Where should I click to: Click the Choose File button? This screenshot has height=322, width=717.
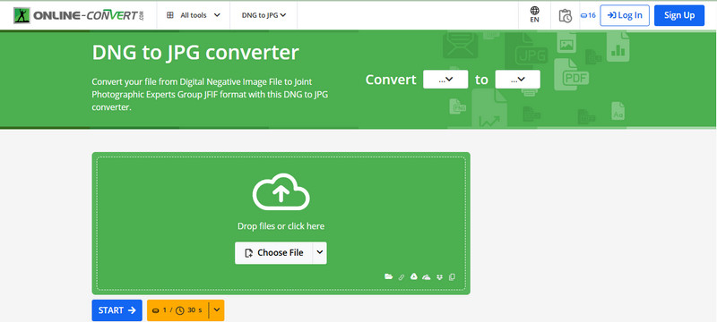pos(273,252)
